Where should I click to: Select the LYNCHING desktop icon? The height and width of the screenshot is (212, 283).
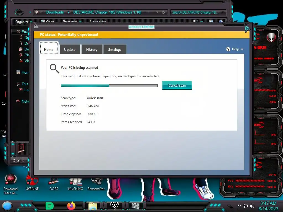75,184
